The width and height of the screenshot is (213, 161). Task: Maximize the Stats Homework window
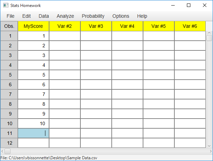(189, 6)
